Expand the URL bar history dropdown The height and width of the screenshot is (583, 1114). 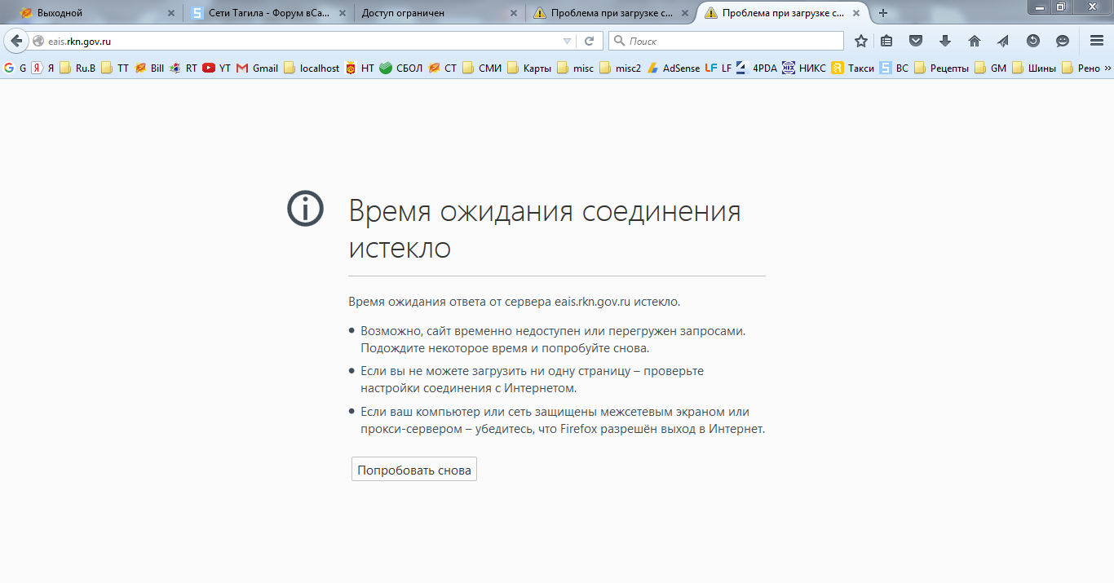tap(568, 41)
